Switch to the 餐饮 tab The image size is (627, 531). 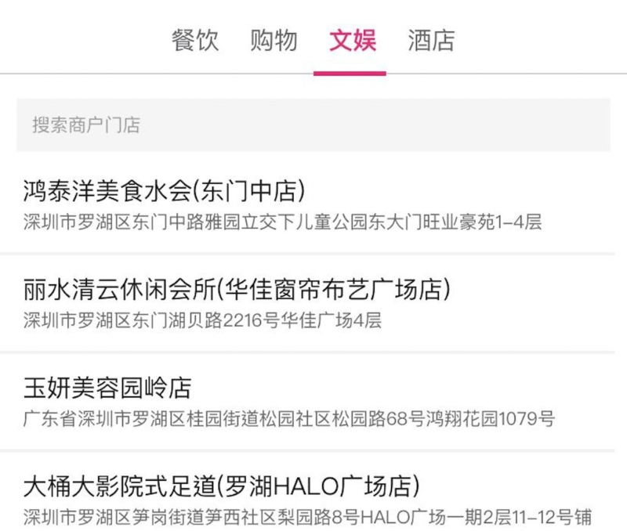[x=195, y=41]
